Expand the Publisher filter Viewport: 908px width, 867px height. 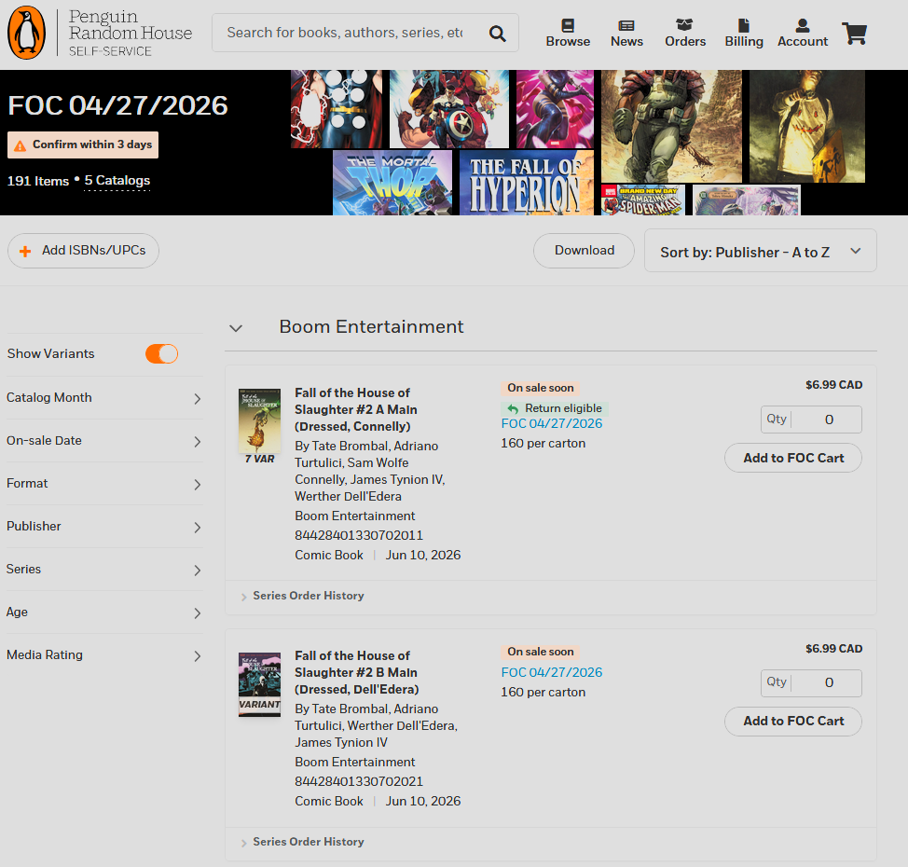tap(104, 527)
